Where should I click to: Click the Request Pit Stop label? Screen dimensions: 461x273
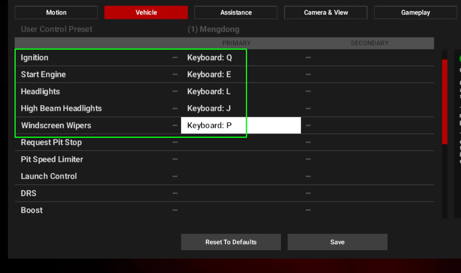click(x=51, y=142)
